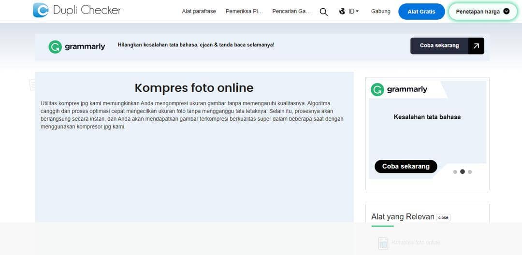Open the Dupli Checker logo home link
This screenshot has width=522, height=255.
[x=77, y=10]
